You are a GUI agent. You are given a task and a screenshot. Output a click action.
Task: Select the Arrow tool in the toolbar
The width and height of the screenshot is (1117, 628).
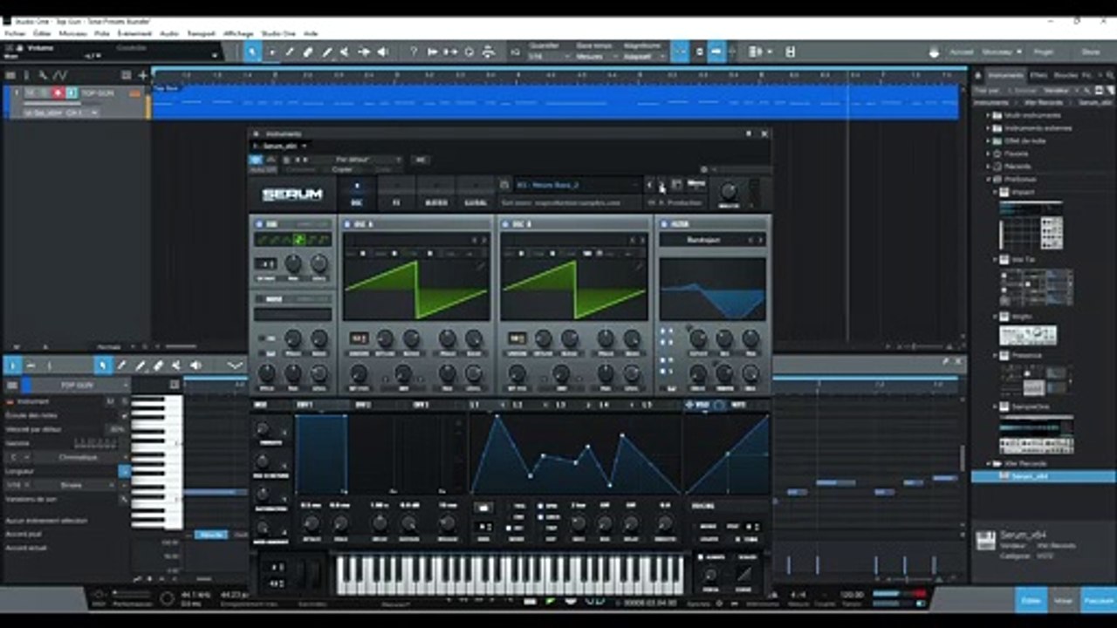point(252,52)
